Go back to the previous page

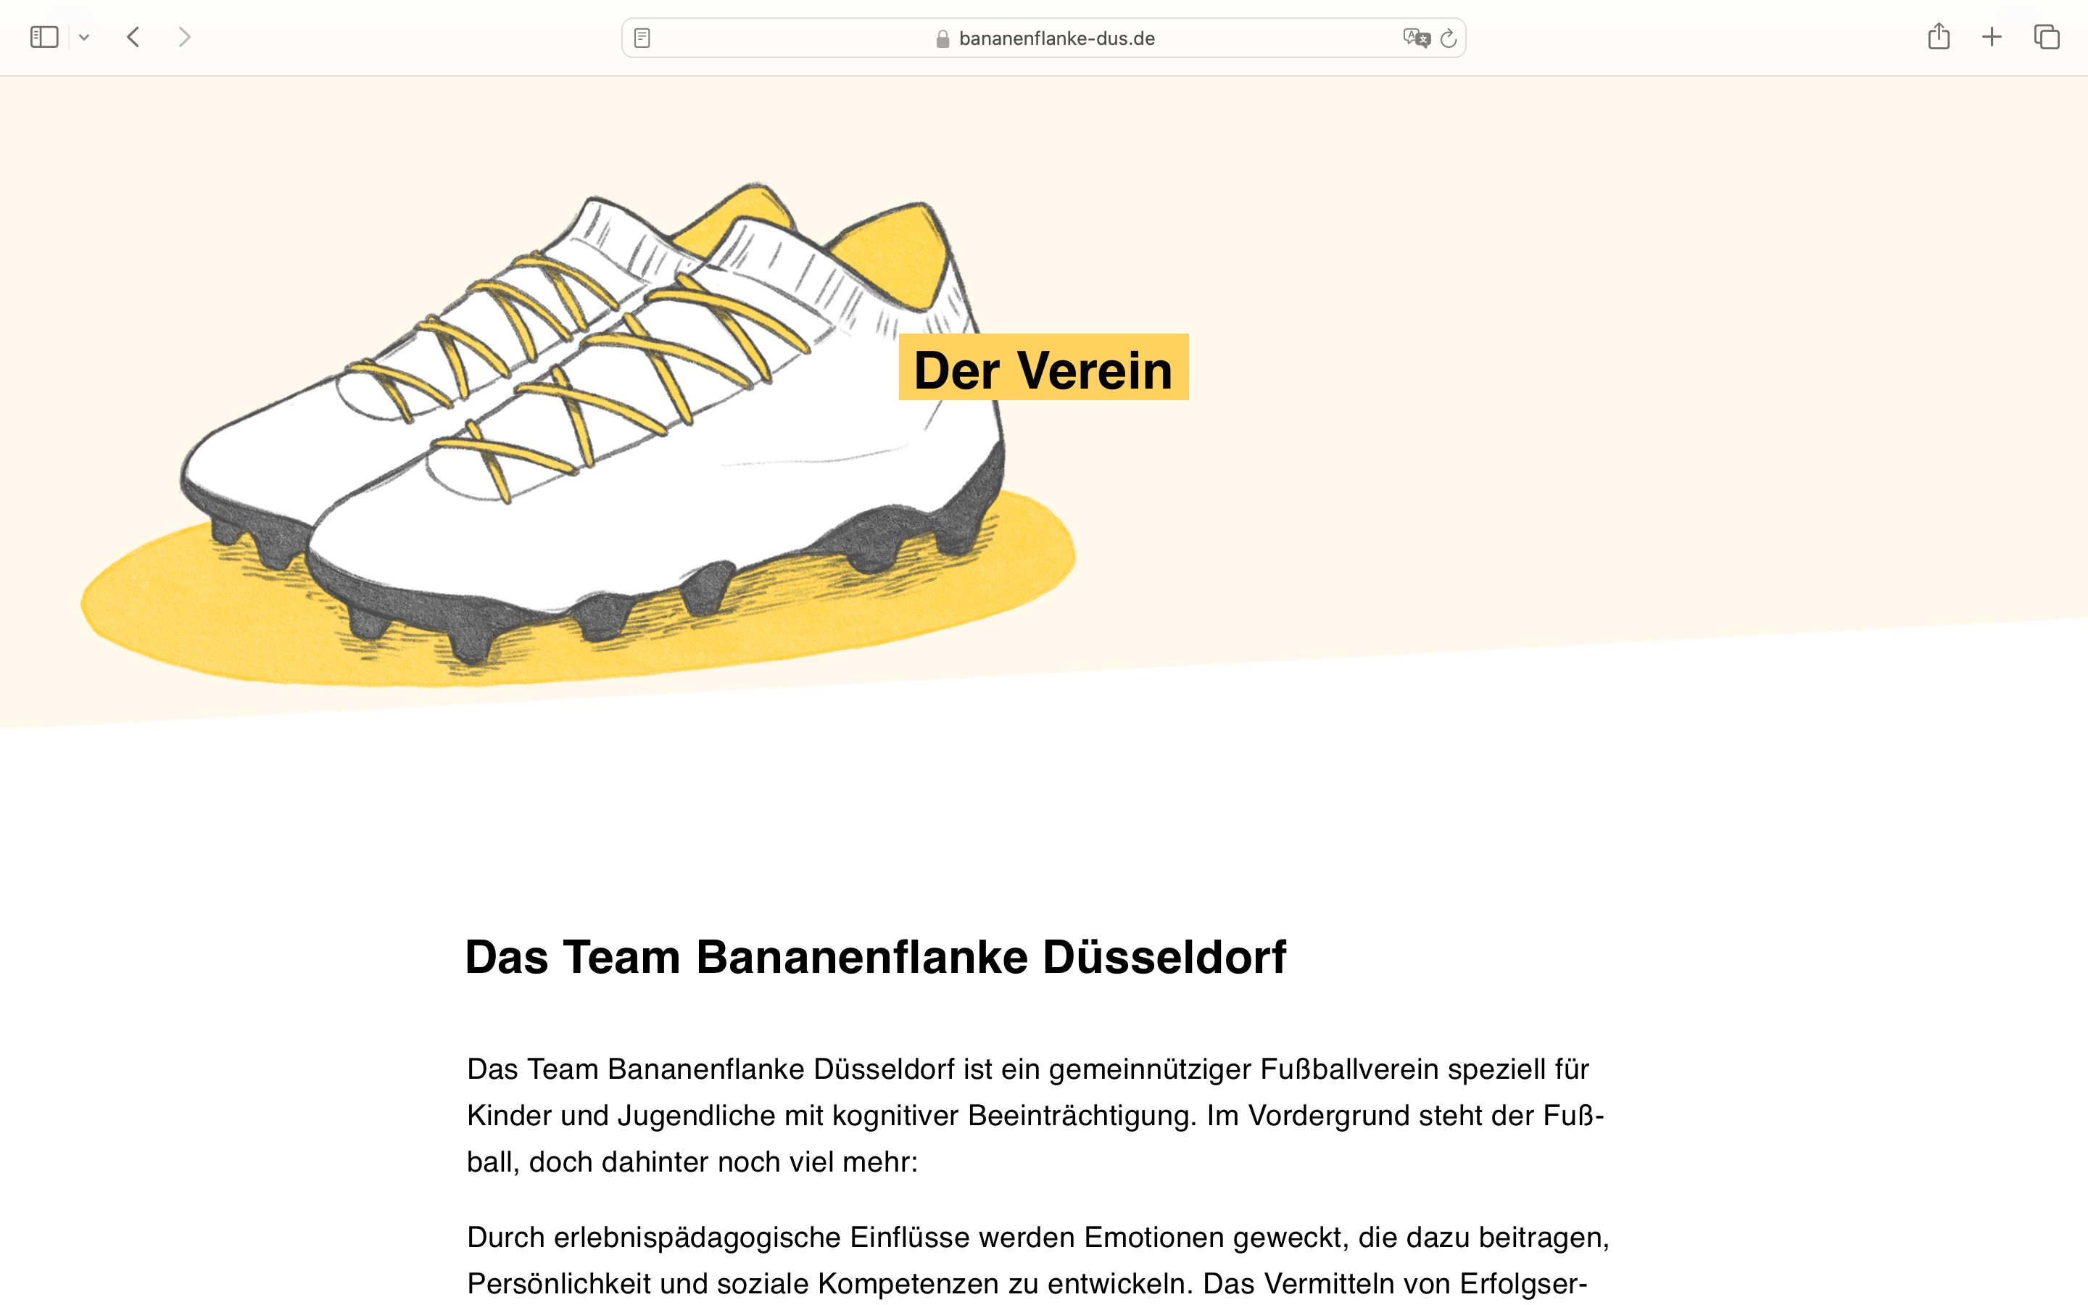133,37
